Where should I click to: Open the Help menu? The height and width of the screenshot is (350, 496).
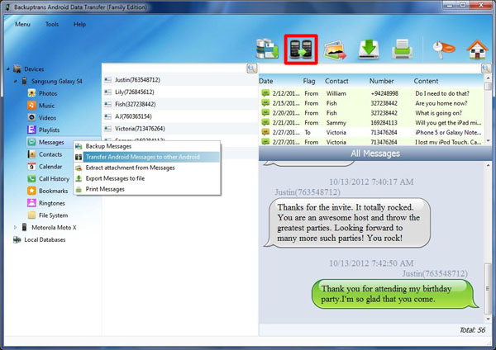point(79,24)
